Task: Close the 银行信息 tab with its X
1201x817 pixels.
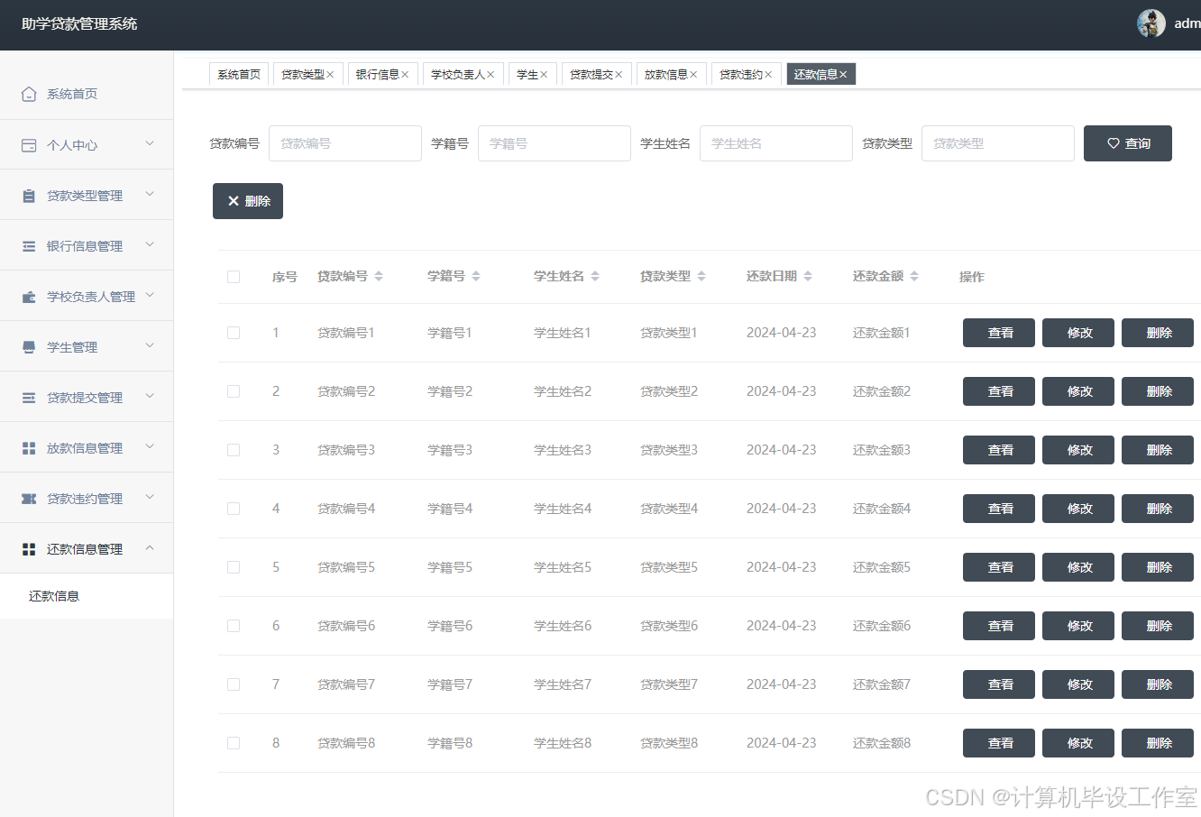Action: 405,75
